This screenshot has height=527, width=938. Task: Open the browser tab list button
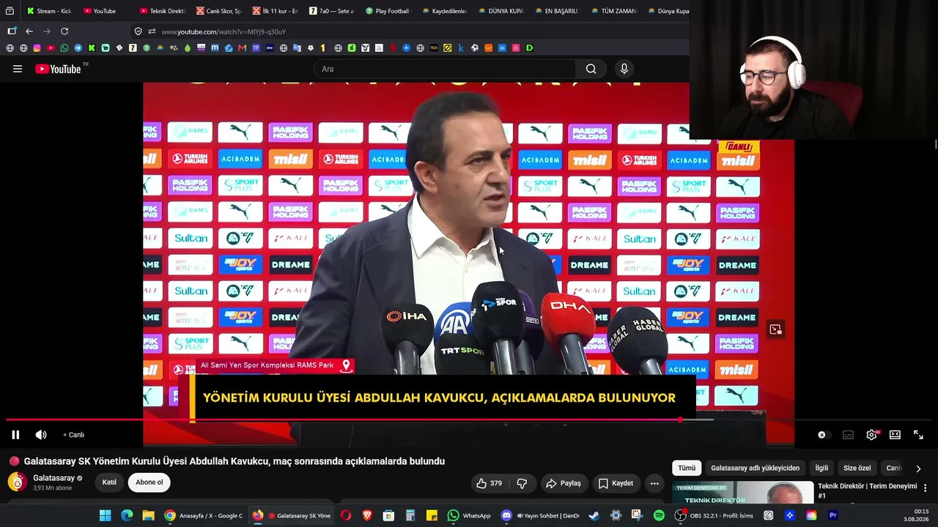coord(10,11)
